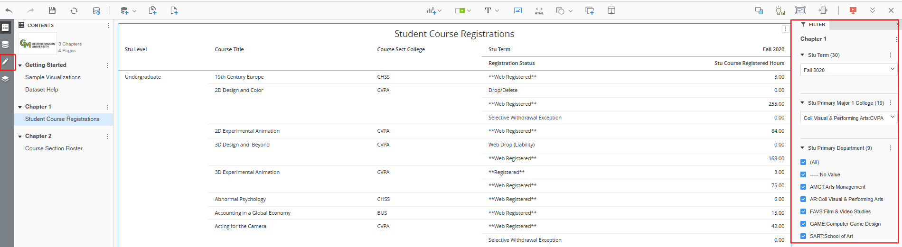Collapse the Chapter 2 tree section

(x=20, y=137)
